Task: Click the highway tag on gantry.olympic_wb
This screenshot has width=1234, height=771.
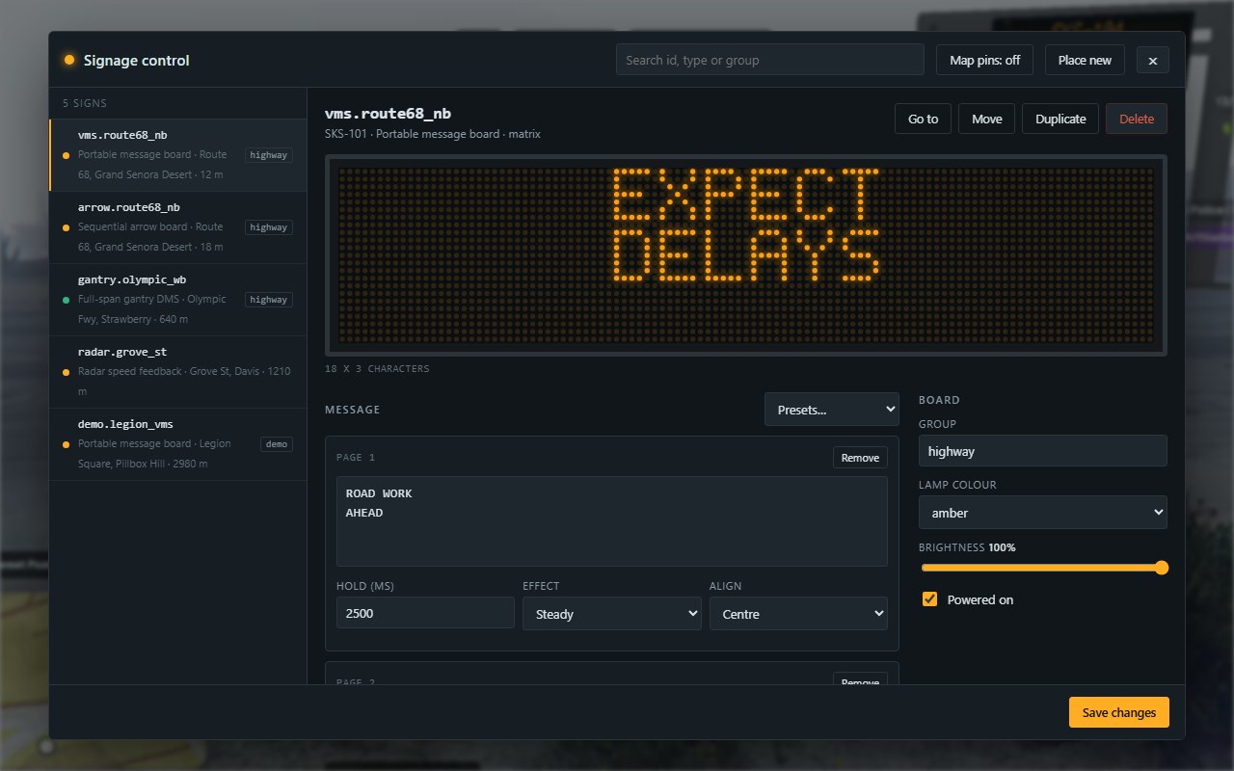Action: coord(268,300)
